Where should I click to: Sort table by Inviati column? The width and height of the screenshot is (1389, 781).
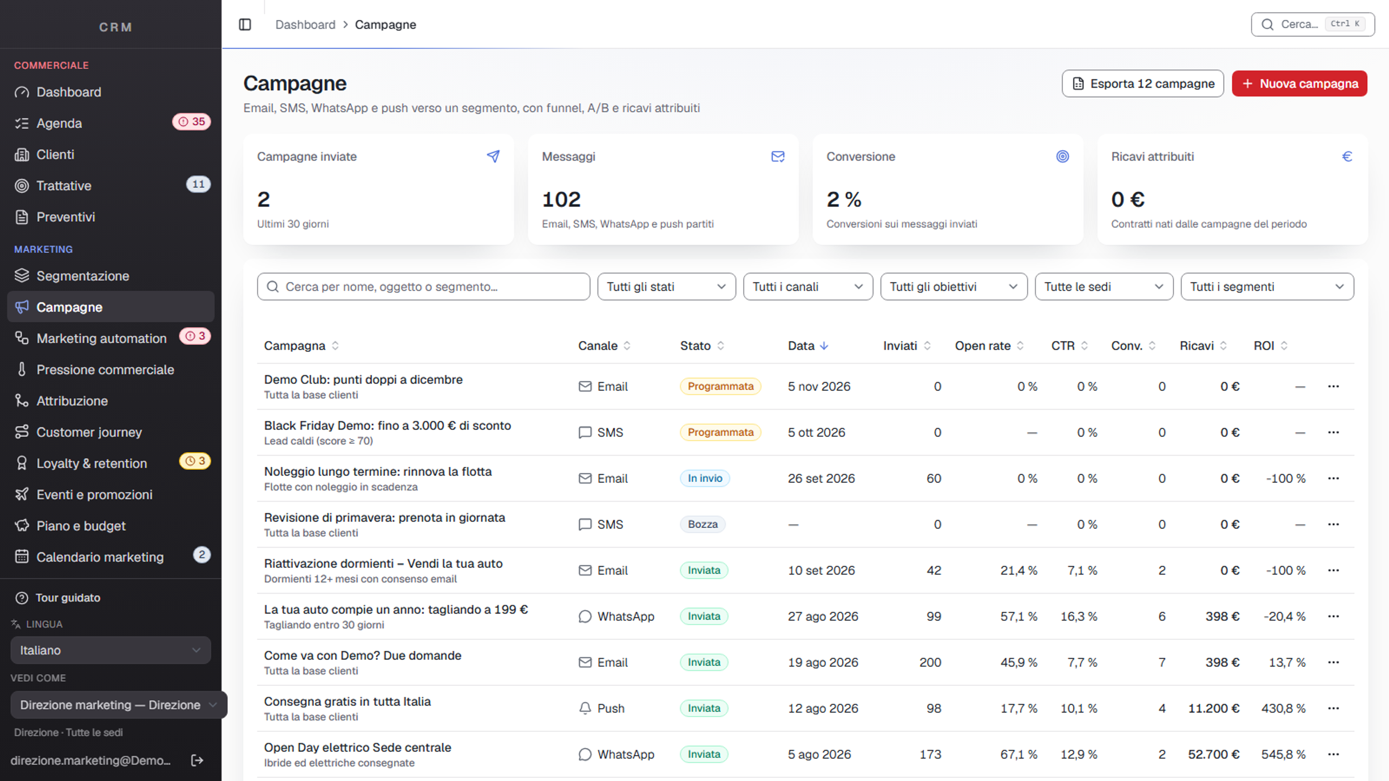(x=907, y=346)
